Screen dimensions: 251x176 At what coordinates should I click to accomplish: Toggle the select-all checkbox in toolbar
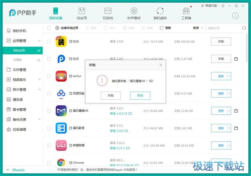click(49, 28)
